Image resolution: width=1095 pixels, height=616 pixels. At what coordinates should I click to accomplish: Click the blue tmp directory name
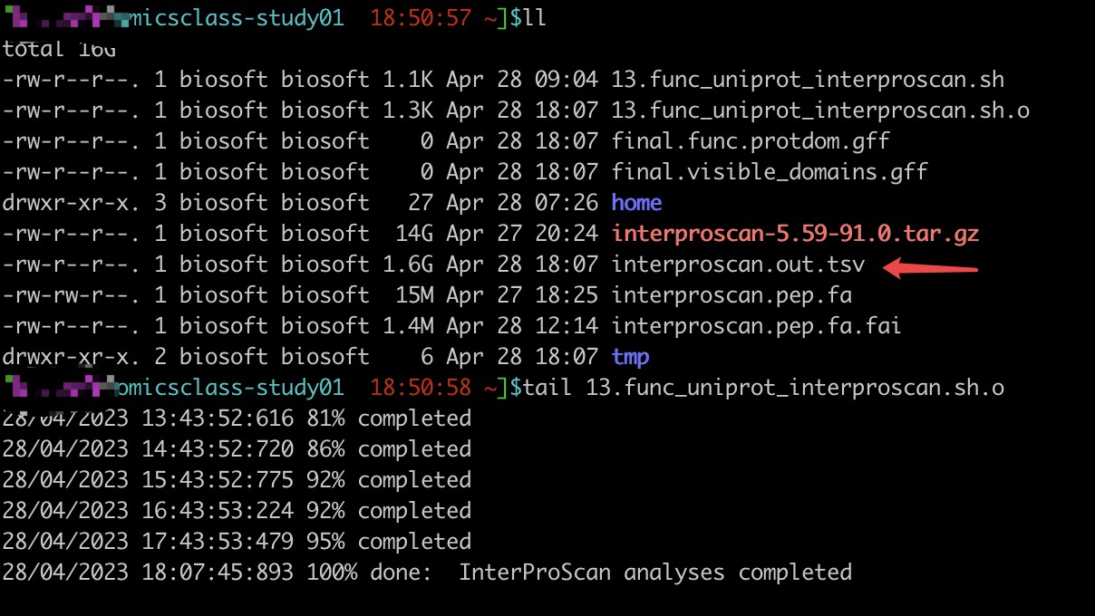pyautogui.click(x=631, y=357)
